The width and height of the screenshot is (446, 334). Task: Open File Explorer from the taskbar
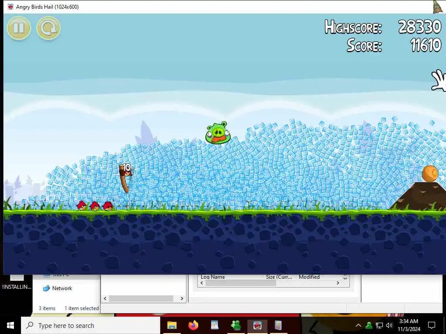172,325
